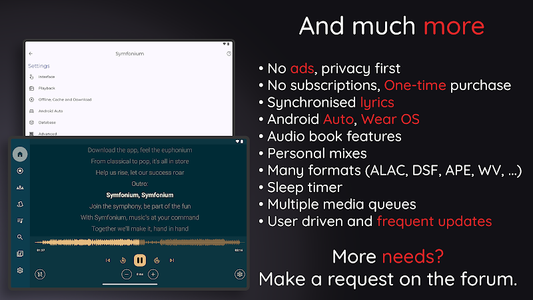Image resolution: width=533 pixels, height=300 pixels.
Task: Open the Offline, Cache and Download settings
Action: point(65,99)
